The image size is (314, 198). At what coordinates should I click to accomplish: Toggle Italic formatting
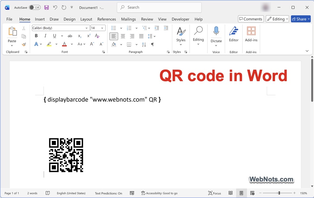pos(45,36)
